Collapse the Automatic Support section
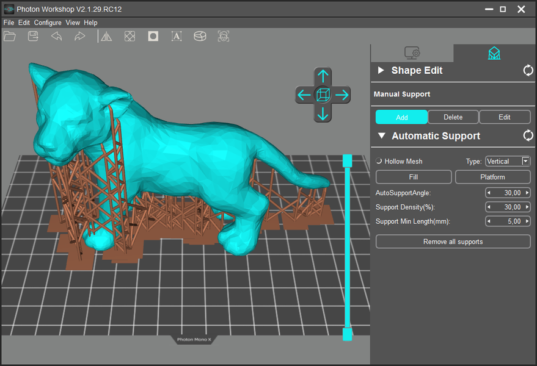 coord(381,136)
